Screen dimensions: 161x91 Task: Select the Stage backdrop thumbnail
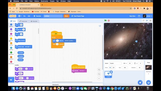tap(148, 67)
